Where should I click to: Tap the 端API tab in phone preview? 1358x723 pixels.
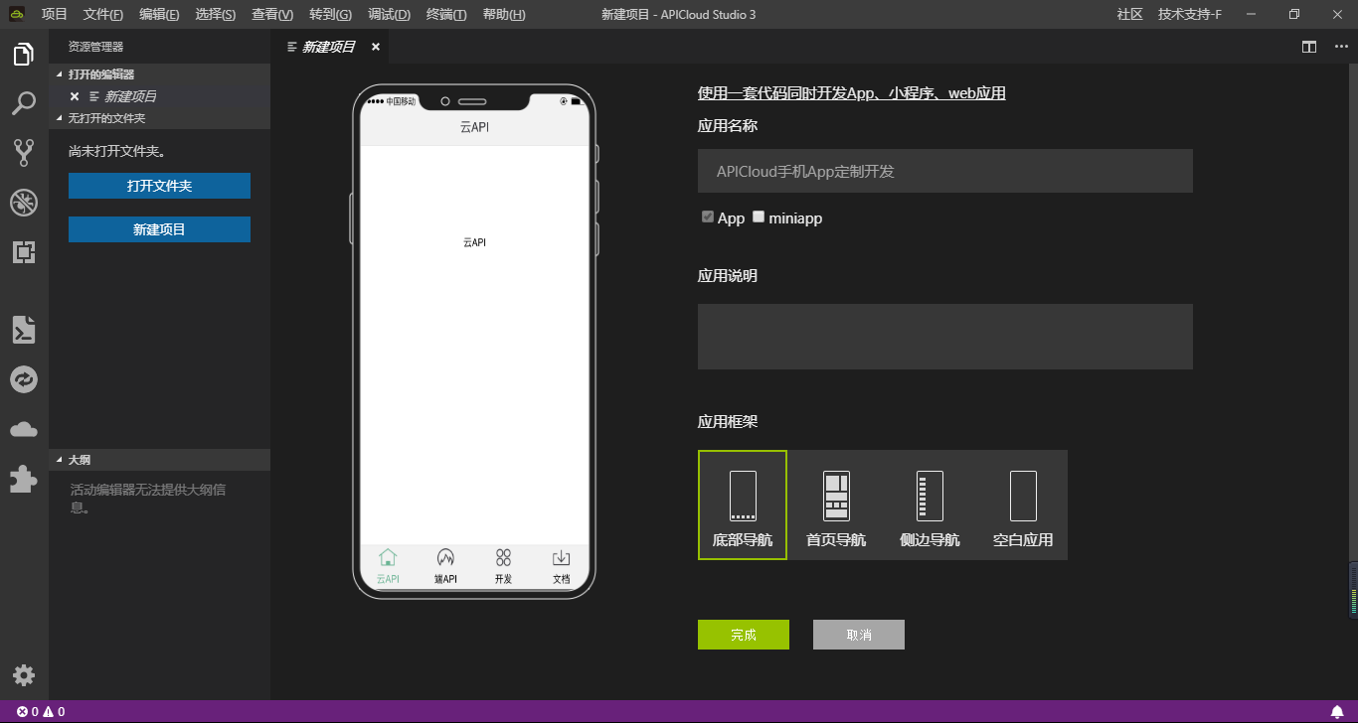coord(445,567)
